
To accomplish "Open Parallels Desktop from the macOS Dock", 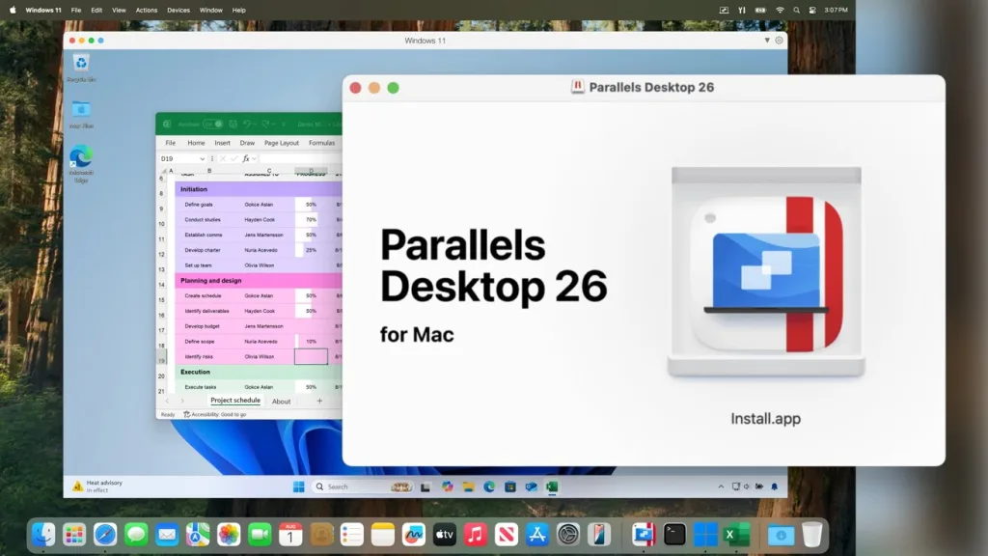I will point(642,534).
